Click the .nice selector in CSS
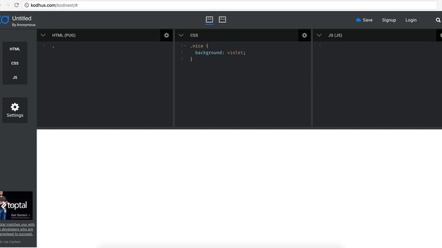This screenshot has height=248, width=442. (x=197, y=46)
